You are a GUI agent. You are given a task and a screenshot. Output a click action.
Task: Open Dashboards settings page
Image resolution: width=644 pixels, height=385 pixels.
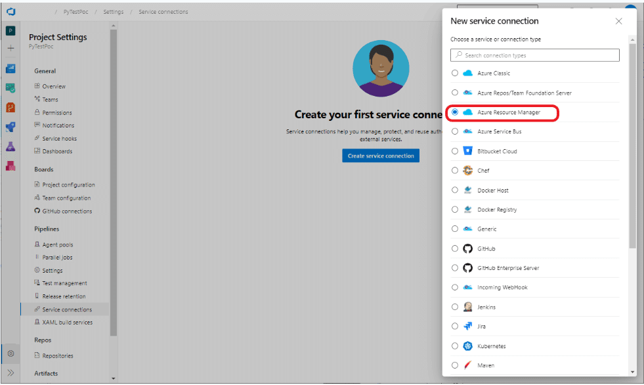pos(57,151)
